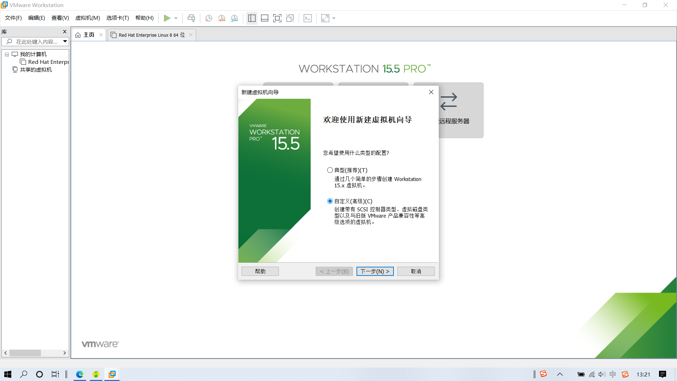This screenshot has height=381, width=677.
Task: Open the free stretch dropdown arrow
Action: click(334, 18)
